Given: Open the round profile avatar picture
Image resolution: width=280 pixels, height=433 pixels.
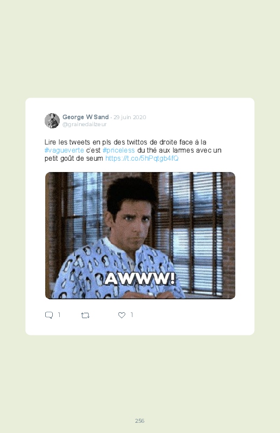Looking at the screenshot, I should tap(52, 121).
